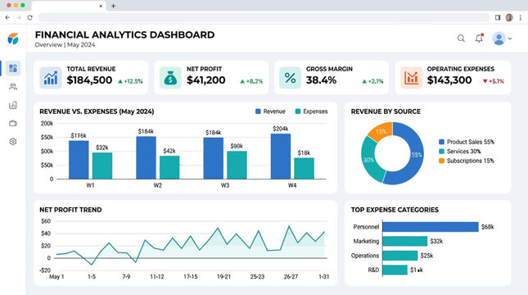The width and height of the screenshot is (528, 295).
Task: Click the R&D expense bar
Action: click(x=395, y=270)
